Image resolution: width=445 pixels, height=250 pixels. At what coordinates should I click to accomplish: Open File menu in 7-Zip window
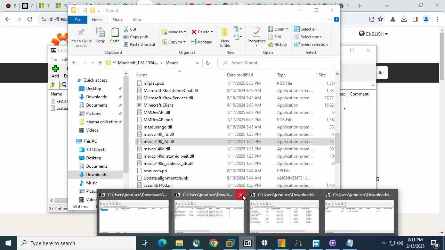click(54, 59)
